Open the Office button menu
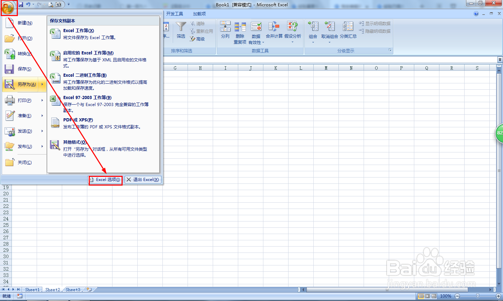This screenshot has height=301, width=503. point(8,8)
